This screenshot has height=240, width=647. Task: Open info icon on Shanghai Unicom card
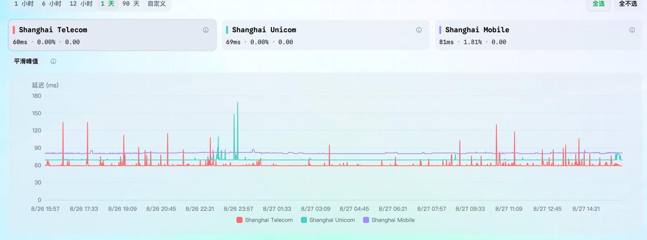coord(419,30)
